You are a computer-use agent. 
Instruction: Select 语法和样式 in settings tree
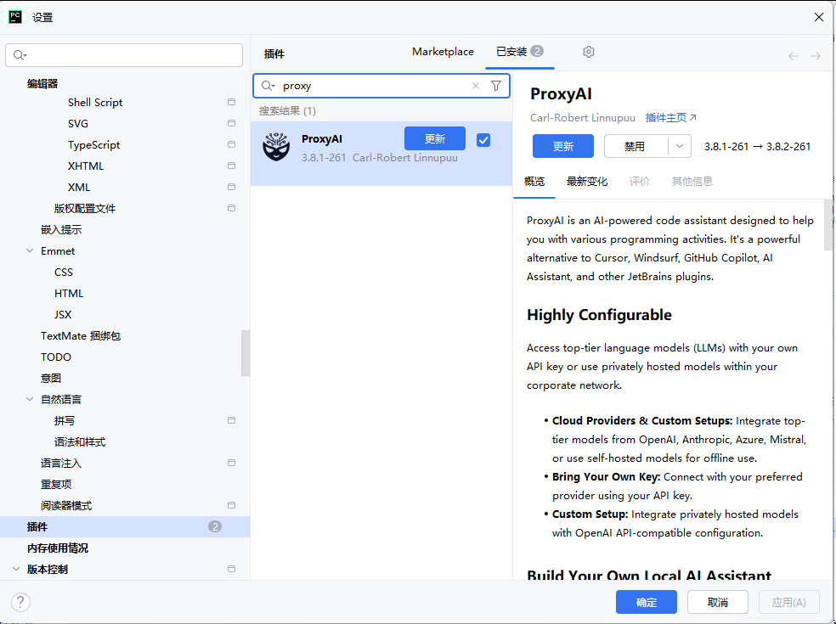click(x=80, y=441)
